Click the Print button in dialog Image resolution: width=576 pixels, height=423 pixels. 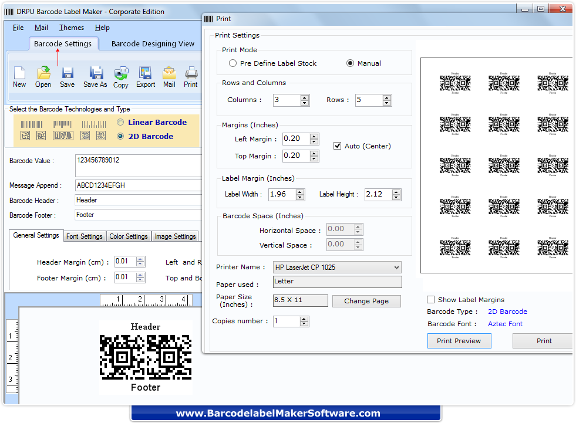pyautogui.click(x=544, y=341)
